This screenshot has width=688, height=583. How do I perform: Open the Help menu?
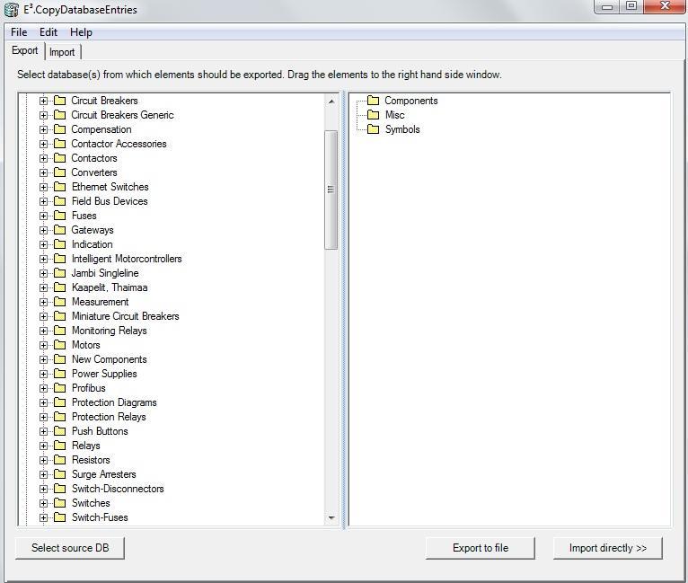point(81,32)
